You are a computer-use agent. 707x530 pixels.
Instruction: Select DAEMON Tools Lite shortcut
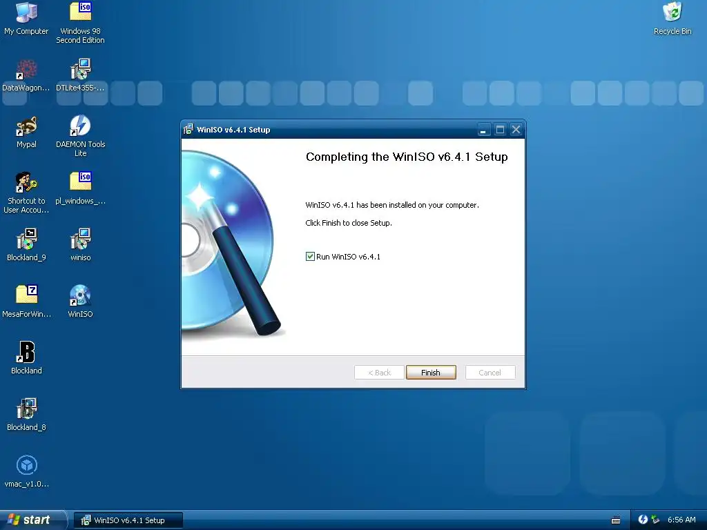point(80,136)
